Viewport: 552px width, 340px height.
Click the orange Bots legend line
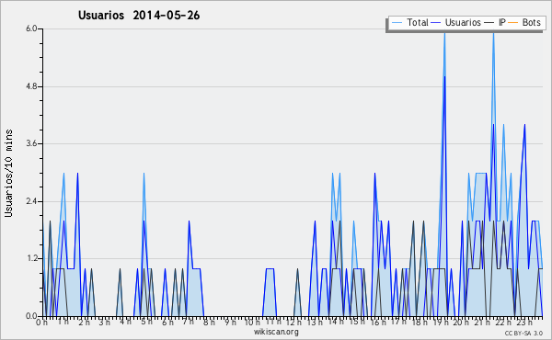[513, 23]
